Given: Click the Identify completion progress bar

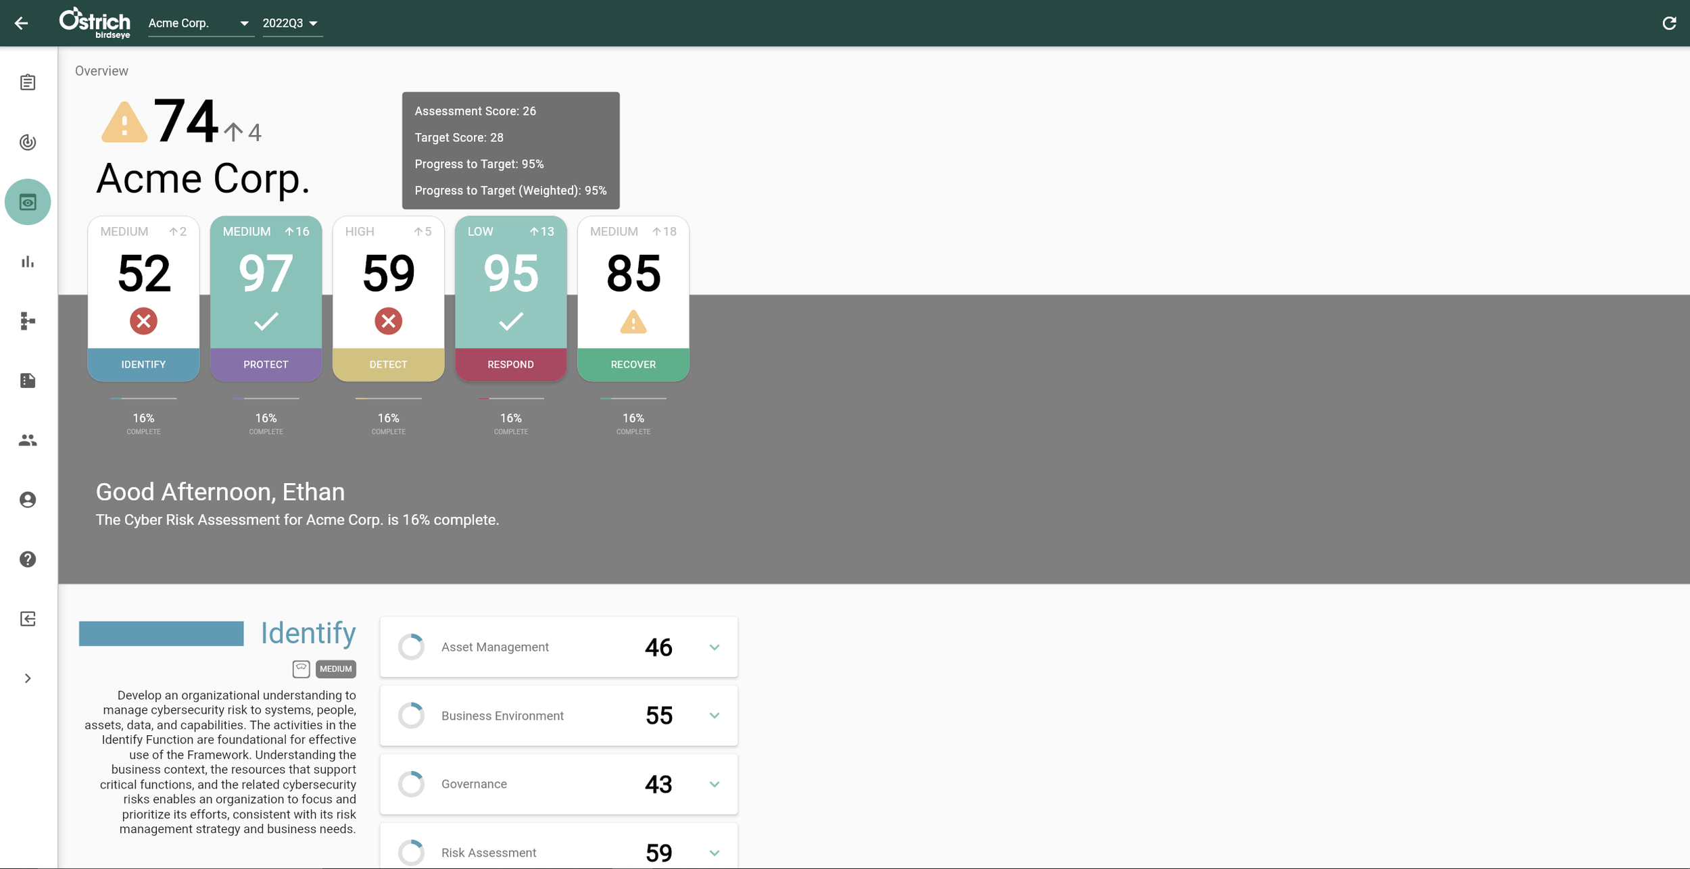Looking at the screenshot, I should click(x=143, y=399).
